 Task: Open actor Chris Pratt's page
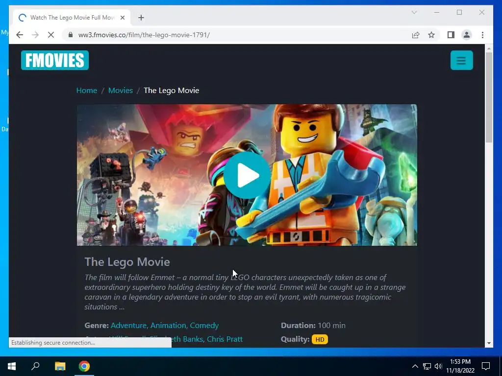225,339
